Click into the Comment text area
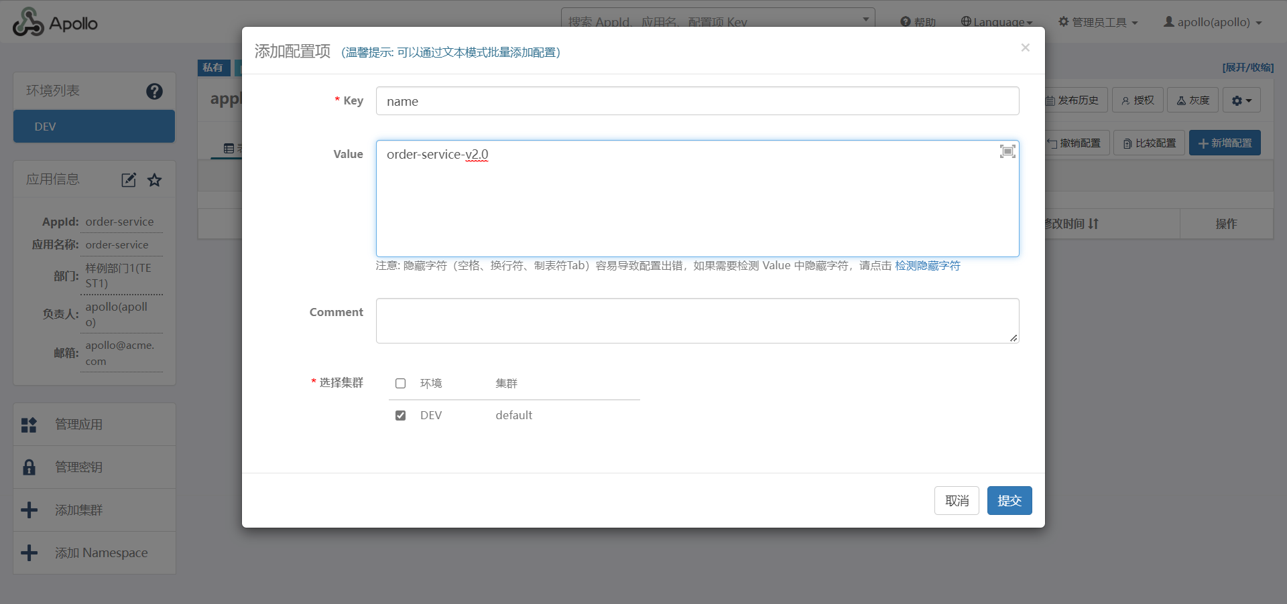Viewport: 1287px width, 604px height. pos(697,321)
